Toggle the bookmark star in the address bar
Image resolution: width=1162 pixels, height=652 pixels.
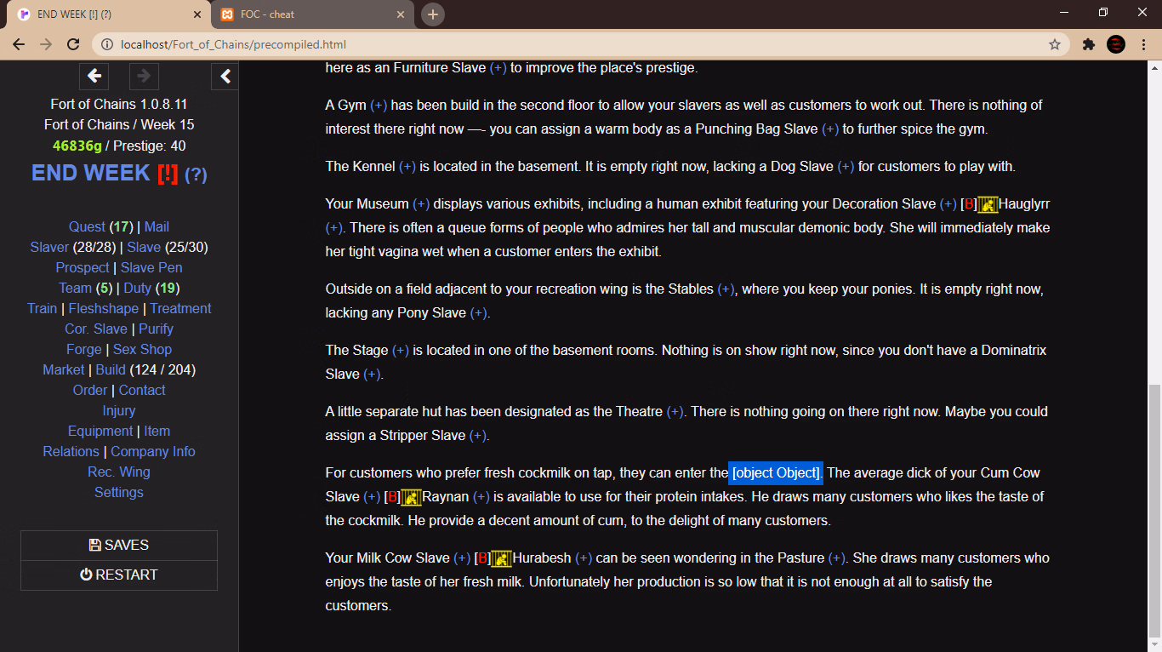click(1052, 44)
